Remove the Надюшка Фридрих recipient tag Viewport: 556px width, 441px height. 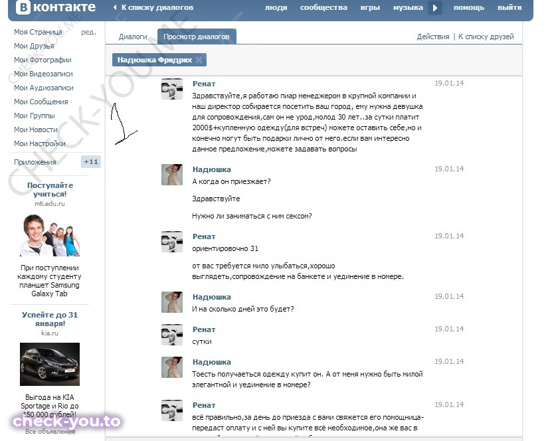[199, 60]
